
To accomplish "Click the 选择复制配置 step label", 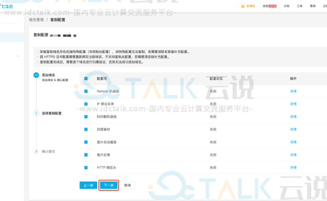I will pos(52,114).
